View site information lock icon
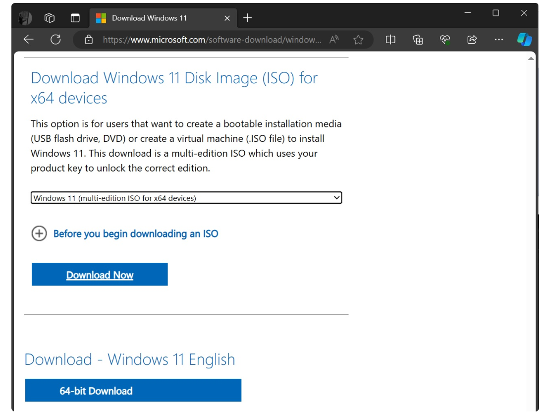548x412 pixels. coord(89,40)
